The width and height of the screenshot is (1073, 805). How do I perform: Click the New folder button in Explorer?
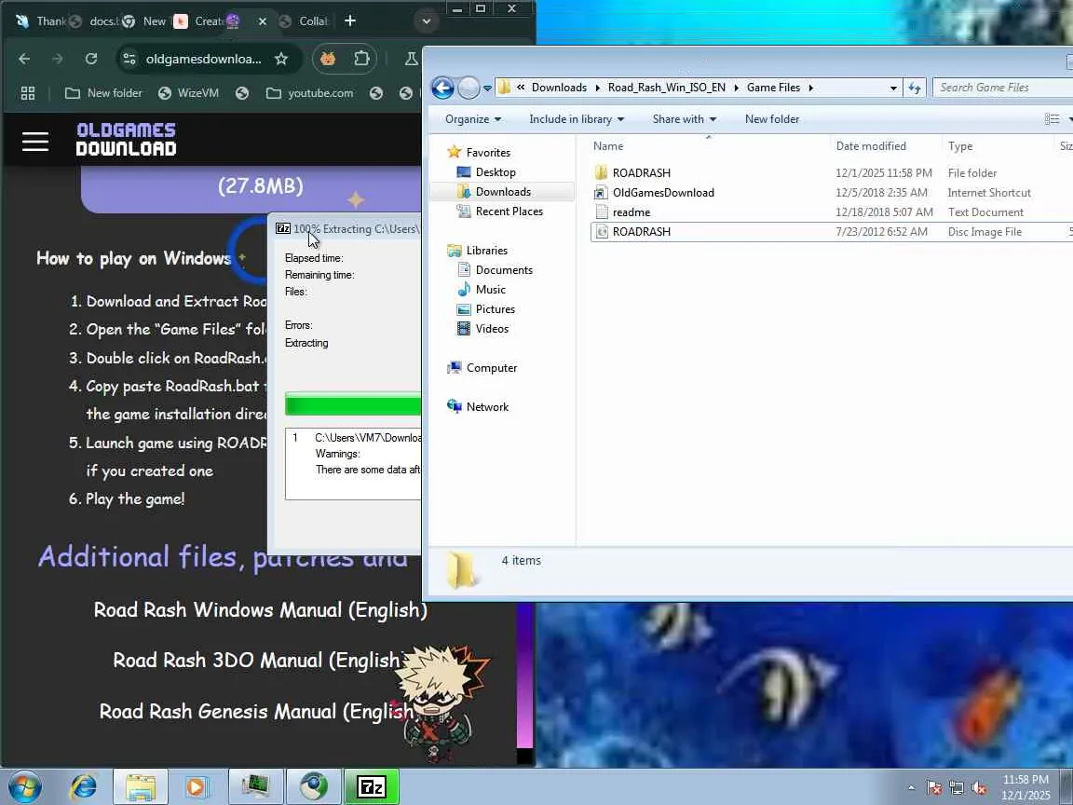pyautogui.click(x=772, y=119)
